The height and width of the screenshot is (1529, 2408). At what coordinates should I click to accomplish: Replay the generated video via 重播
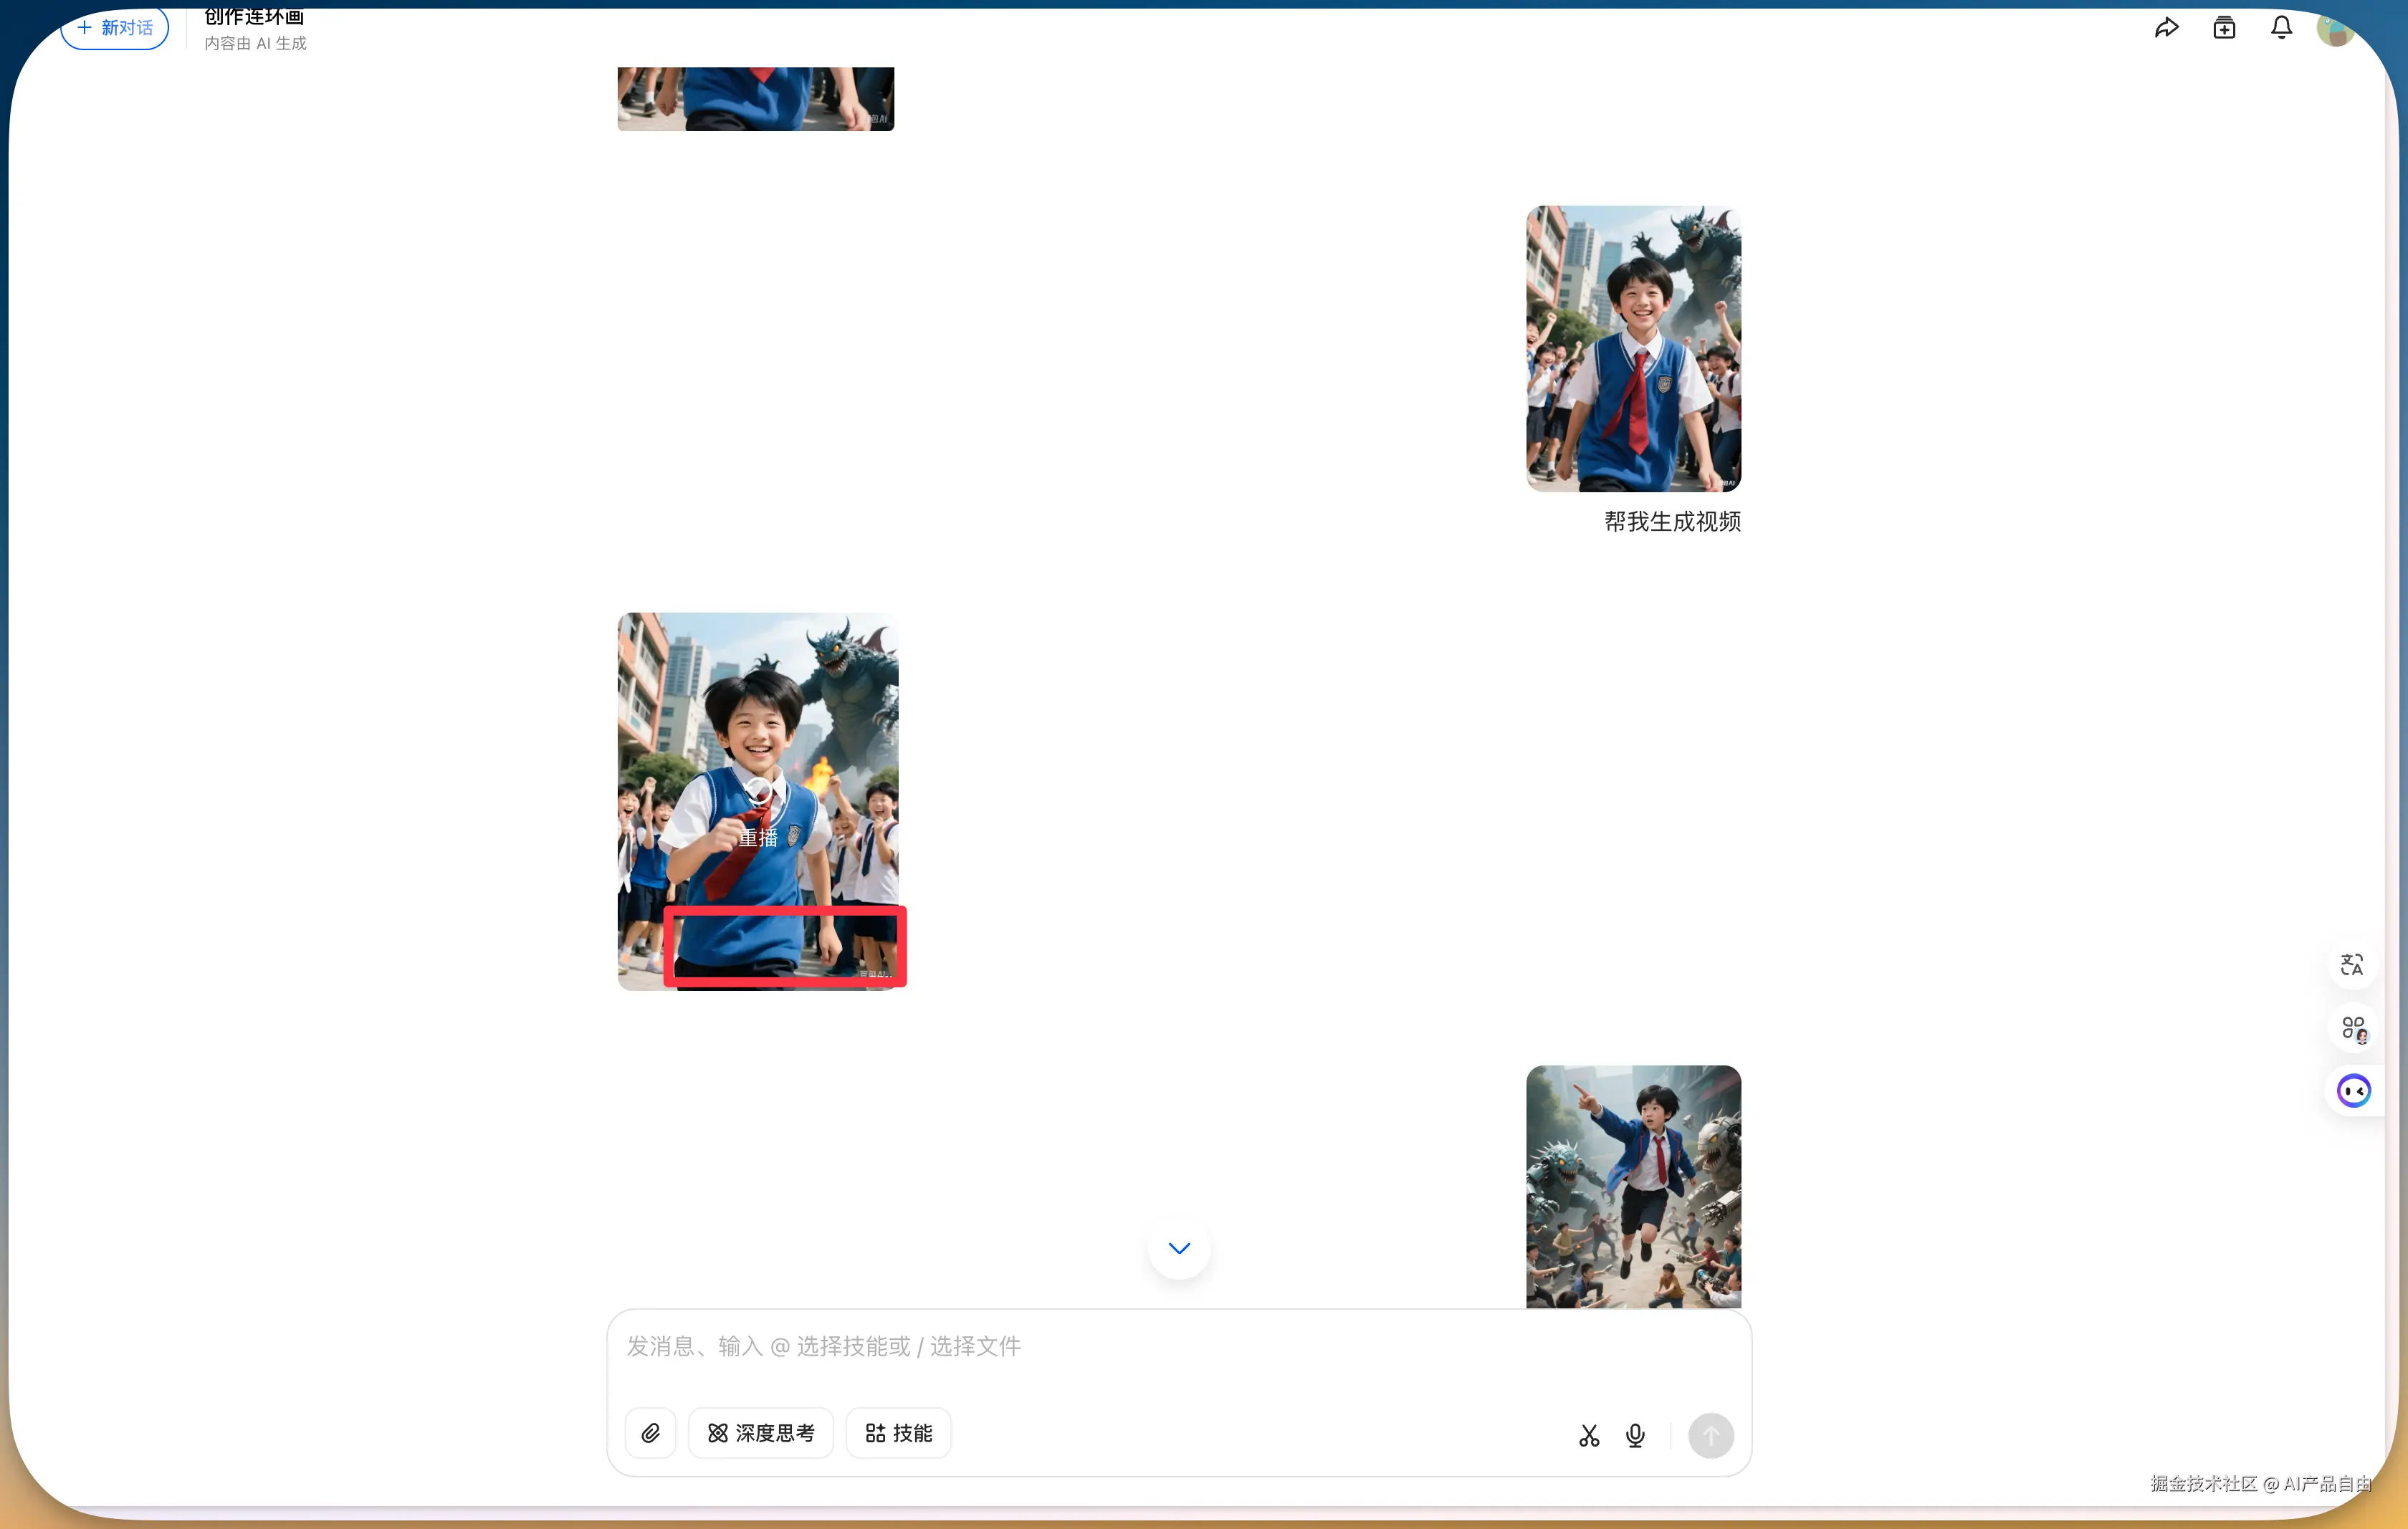[758, 815]
